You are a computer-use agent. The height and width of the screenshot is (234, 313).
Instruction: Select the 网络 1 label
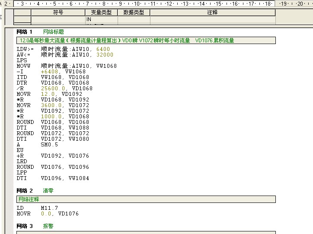[x=25, y=32]
